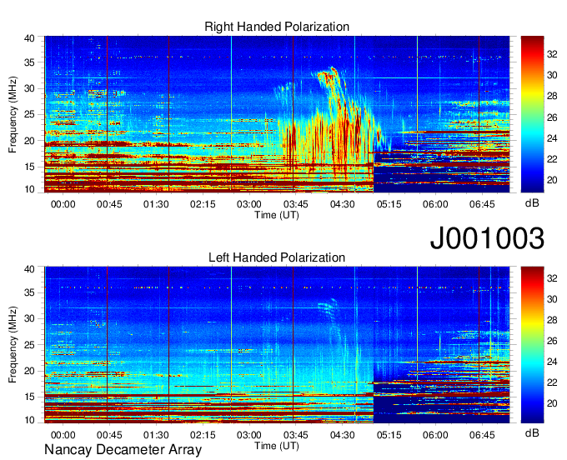Click '04:30' time tick under Left Handed plot
Screen dimensions: 567x460
(342, 435)
